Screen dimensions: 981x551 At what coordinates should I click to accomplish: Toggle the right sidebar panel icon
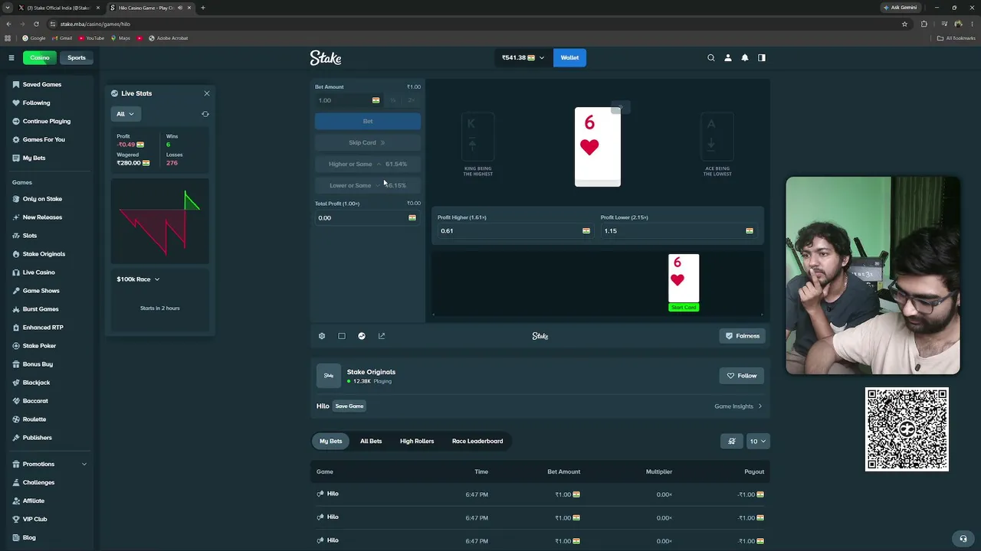[762, 57]
